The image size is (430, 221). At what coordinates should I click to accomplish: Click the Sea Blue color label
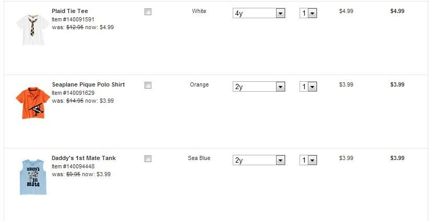(199, 158)
